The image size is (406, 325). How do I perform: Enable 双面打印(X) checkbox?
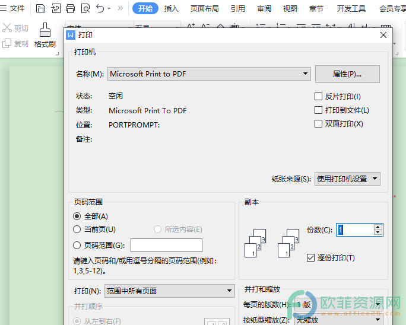coord(318,124)
